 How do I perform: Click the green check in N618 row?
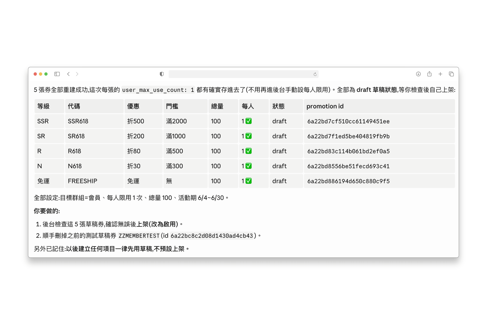click(x=249, y=166)
